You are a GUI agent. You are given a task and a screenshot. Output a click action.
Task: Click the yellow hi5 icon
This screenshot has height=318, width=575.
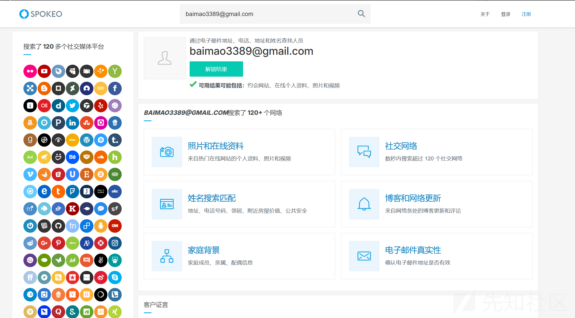101,88
